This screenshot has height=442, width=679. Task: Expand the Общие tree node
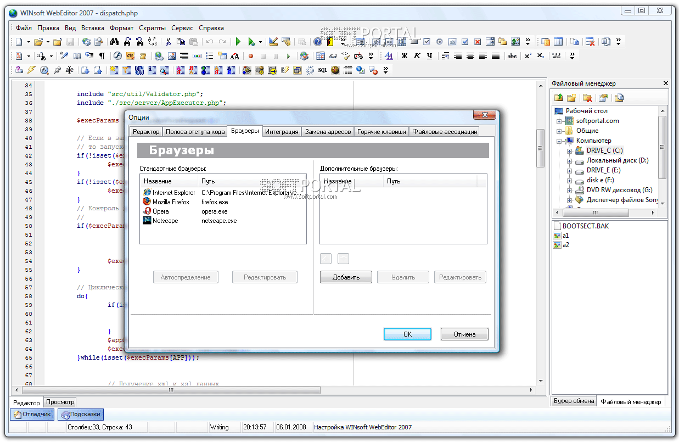tap(559, 131)
